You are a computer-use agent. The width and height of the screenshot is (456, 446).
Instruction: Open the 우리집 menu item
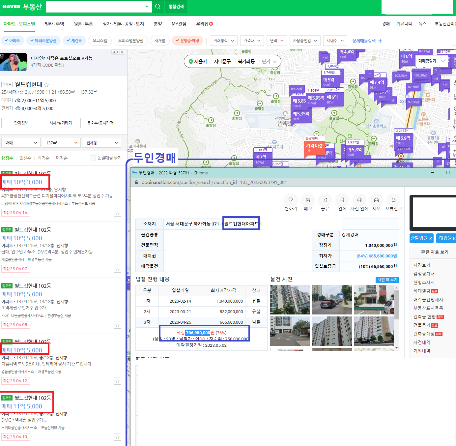(x=204, y=24)
